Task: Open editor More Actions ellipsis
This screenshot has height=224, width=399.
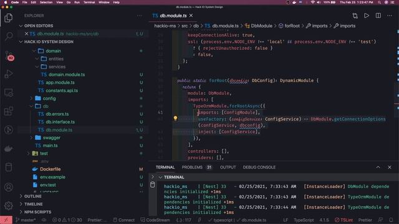Action: (390, 16)
